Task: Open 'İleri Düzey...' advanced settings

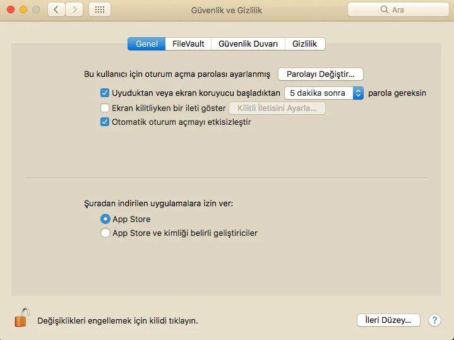Action: coord(388,320)
